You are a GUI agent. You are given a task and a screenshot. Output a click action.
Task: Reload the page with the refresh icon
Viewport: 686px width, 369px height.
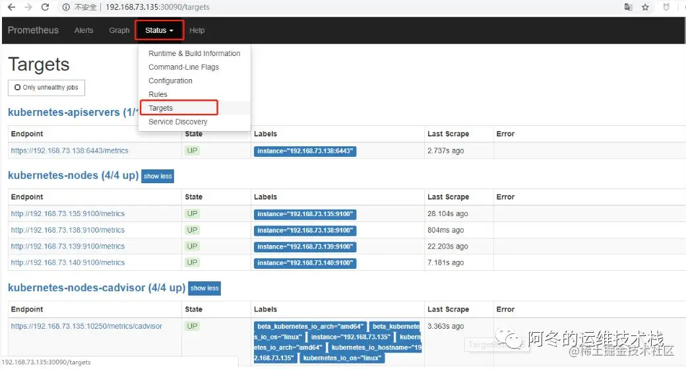(x=45, y=7)
